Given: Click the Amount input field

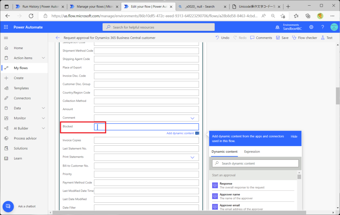Looking at the screenshot, I should (146, 109).
